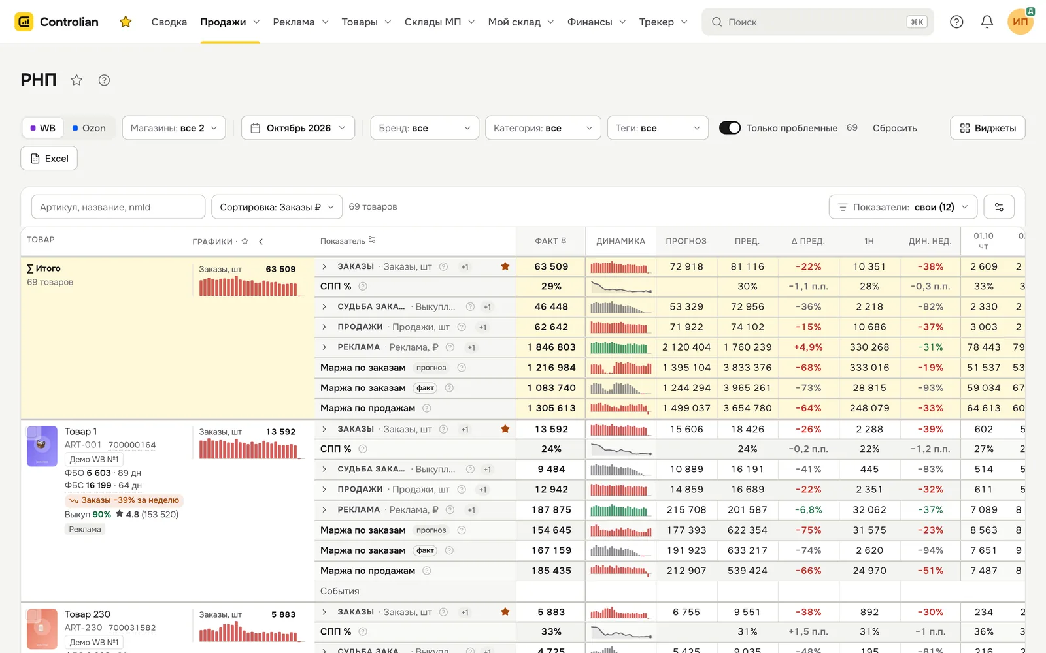This screenshot has height=653, width=1046.
Task: Open the Финансы menu
Action: click(x=596, y=22)
